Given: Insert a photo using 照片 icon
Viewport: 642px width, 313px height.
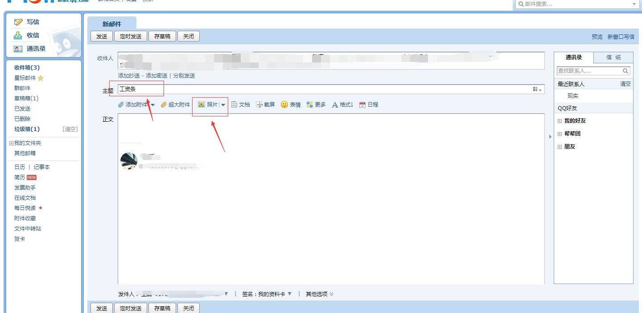Looking at the screenshot, I should (x=202, y=104).
